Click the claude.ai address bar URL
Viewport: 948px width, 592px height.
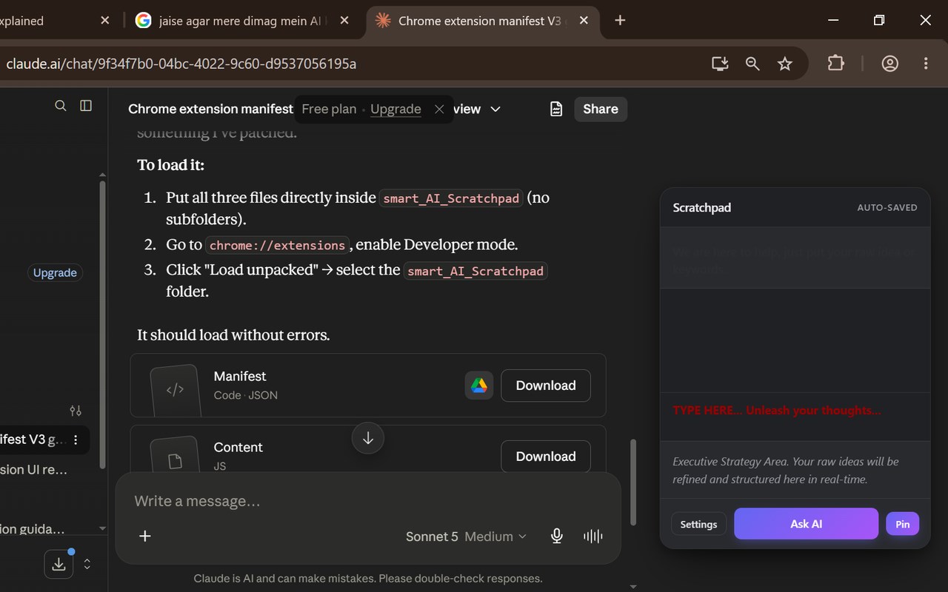(x=181, y=64)
